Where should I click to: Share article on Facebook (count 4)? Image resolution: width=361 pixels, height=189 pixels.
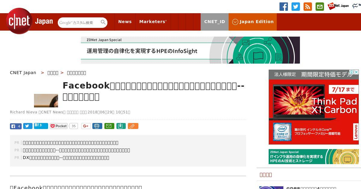(16, 126)
